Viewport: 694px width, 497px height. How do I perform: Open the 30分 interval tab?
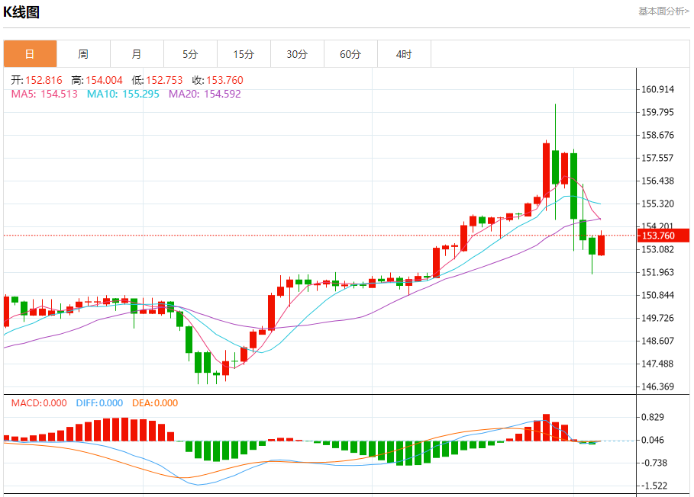[297, 54]
